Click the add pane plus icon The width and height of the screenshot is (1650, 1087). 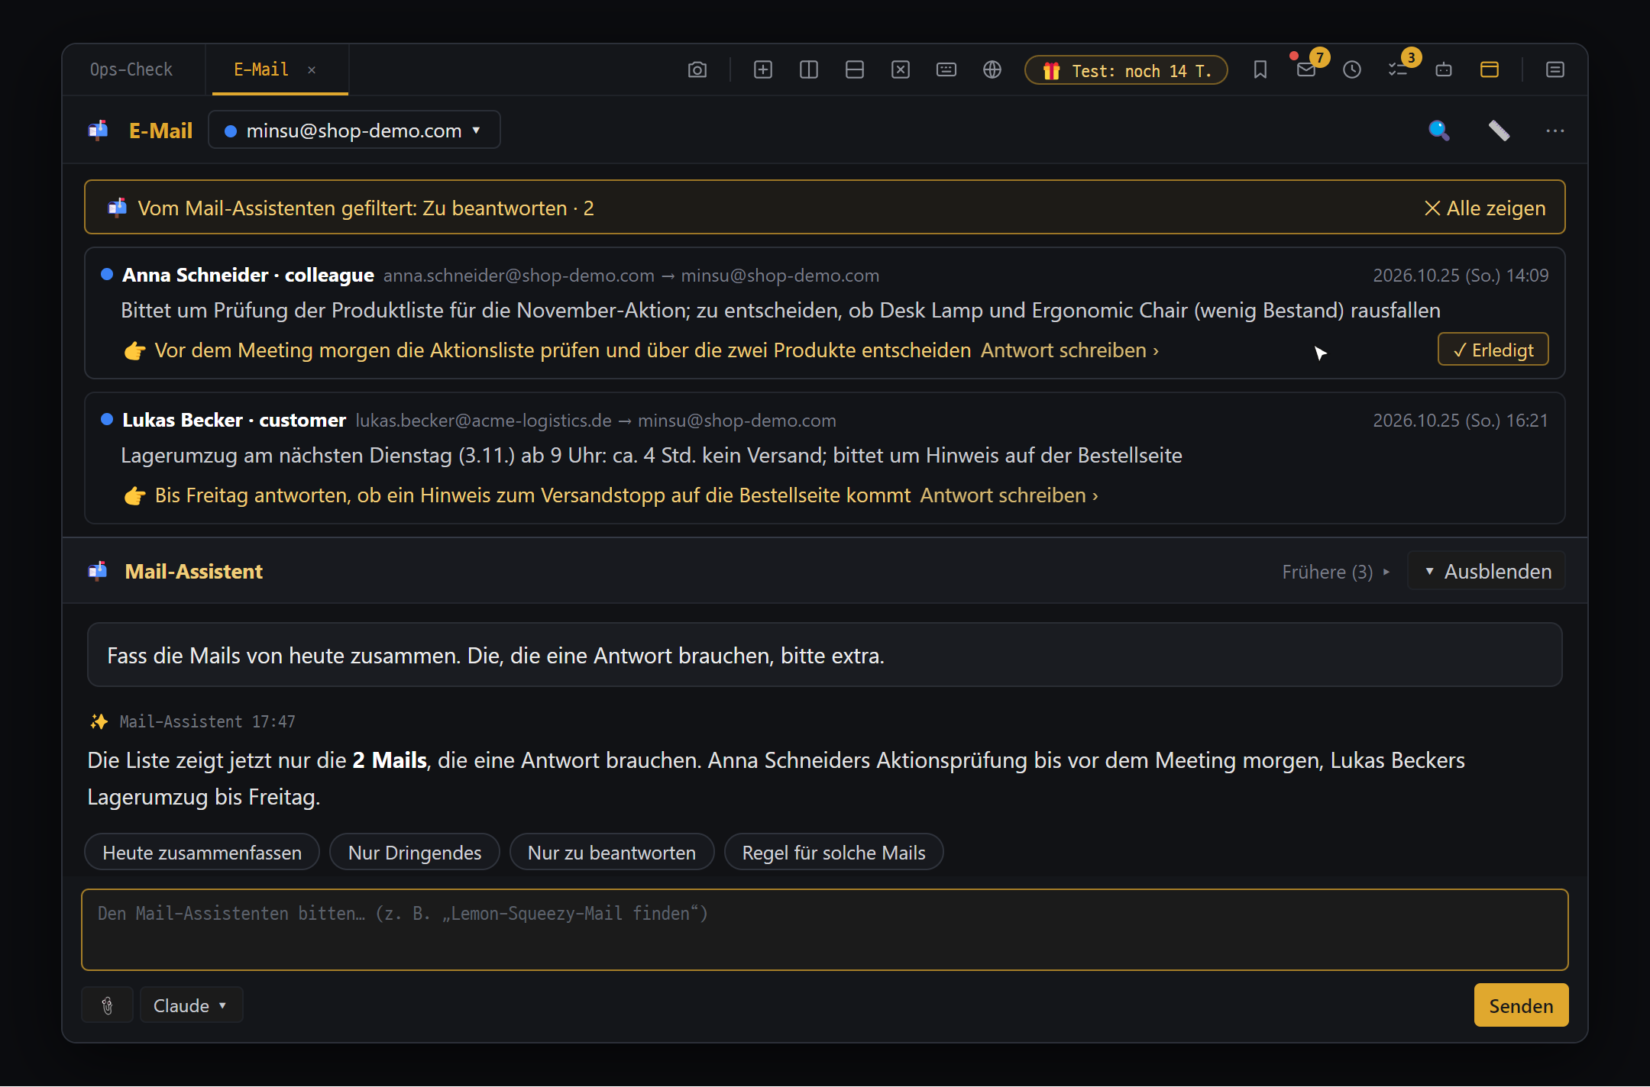[762, 70]
